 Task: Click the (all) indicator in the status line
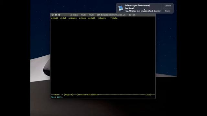(148, 95)
